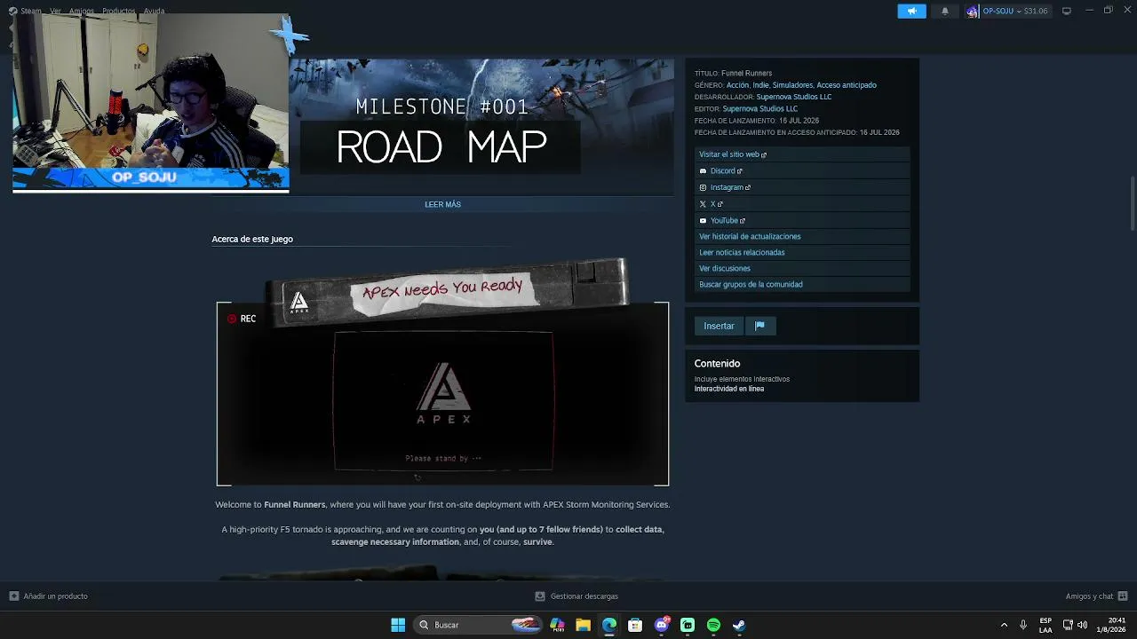Open the Productos menu
1137x639 pixels.
pos(119,11)
